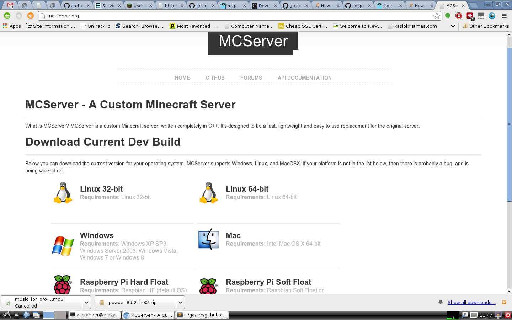Click the address bar showing mc-server.org

pos(235,16)
